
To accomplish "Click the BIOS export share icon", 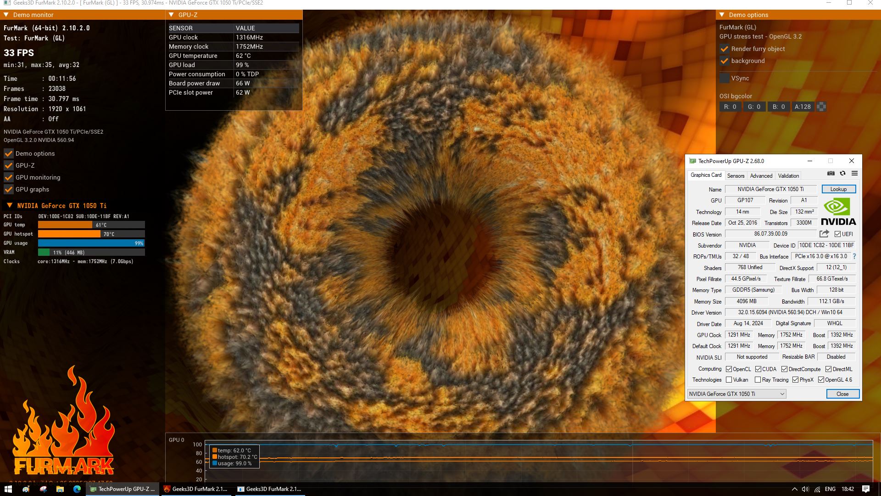I will (824, 234).
